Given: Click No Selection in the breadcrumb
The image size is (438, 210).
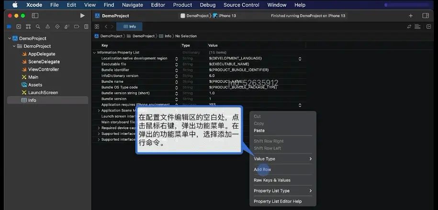Looking at the screenshot, I should pos(186,36).
